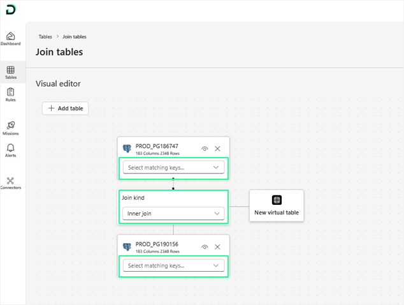
Task: Click column/row count under PROD_PG190156
Action: 157,251
